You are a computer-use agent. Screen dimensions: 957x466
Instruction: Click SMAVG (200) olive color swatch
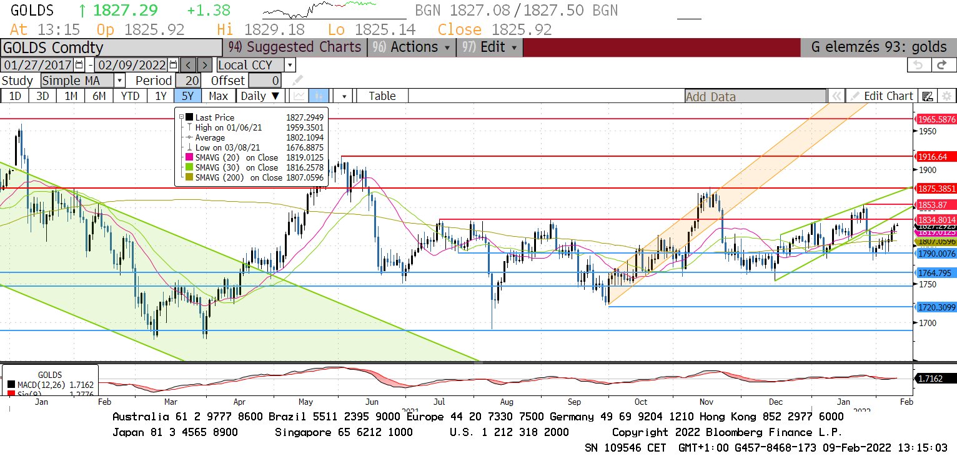point(190,178)
